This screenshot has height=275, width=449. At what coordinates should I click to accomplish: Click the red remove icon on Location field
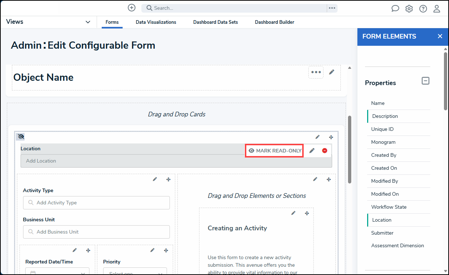click(325, 151)
